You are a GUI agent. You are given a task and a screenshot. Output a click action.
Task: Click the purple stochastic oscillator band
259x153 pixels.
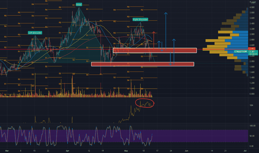(x=124, y=136)
